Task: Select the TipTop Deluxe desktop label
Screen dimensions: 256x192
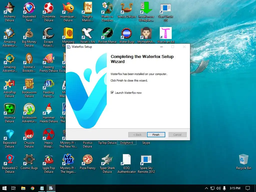Action: (x=107, y=143)
